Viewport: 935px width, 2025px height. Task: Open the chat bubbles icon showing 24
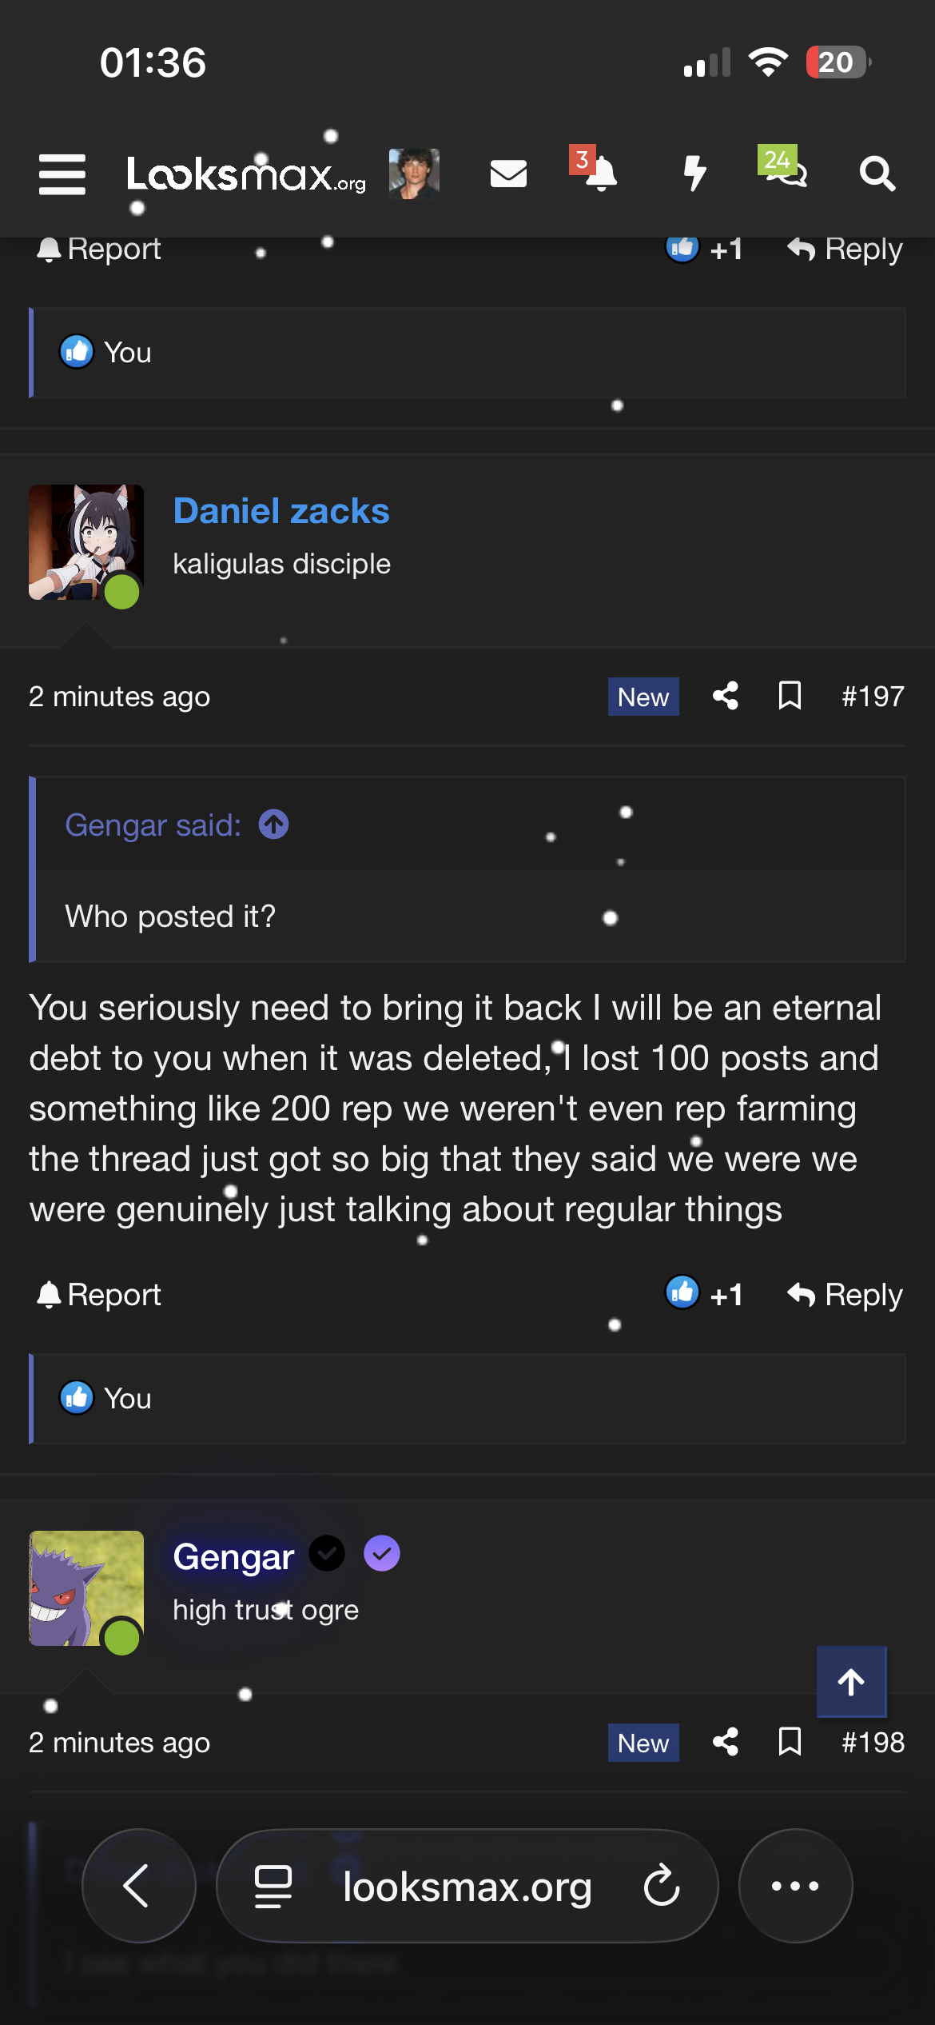click(785, 170)
